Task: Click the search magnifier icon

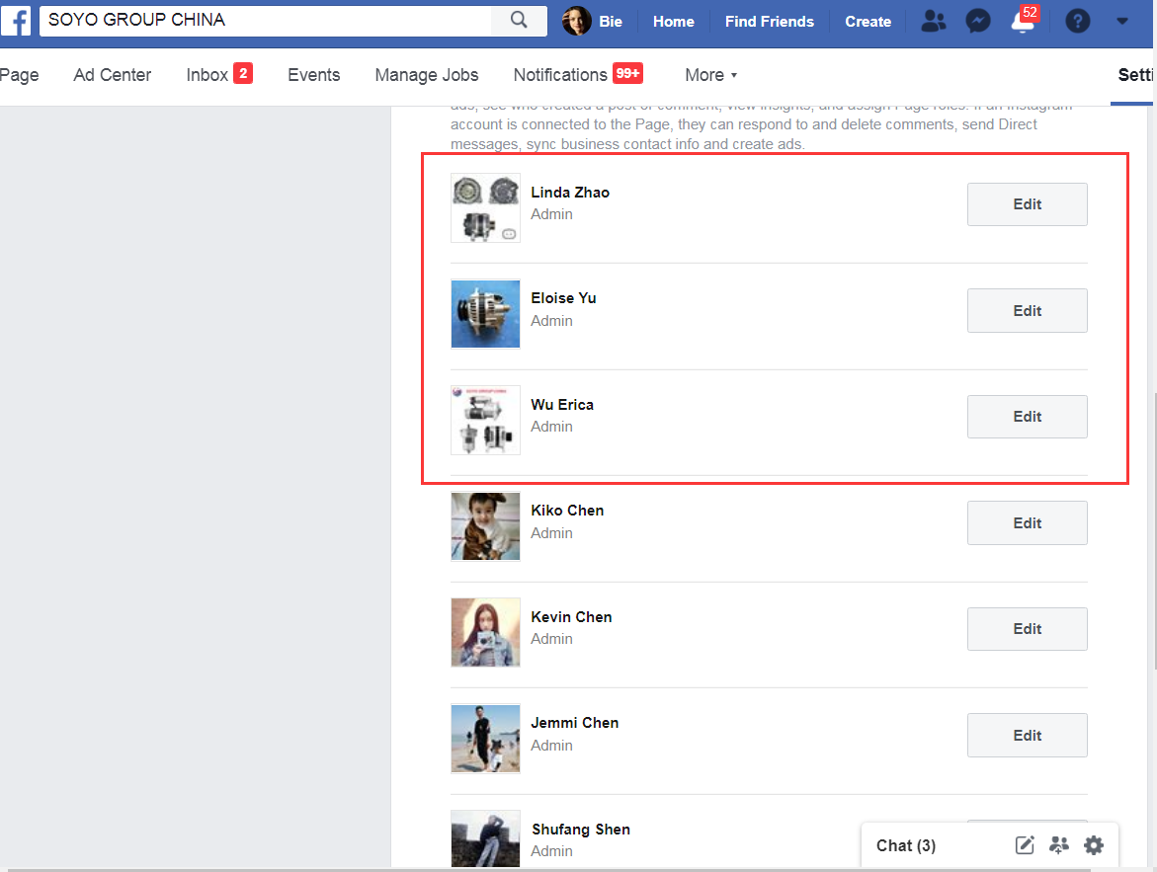Action: (x=519, y=20)
